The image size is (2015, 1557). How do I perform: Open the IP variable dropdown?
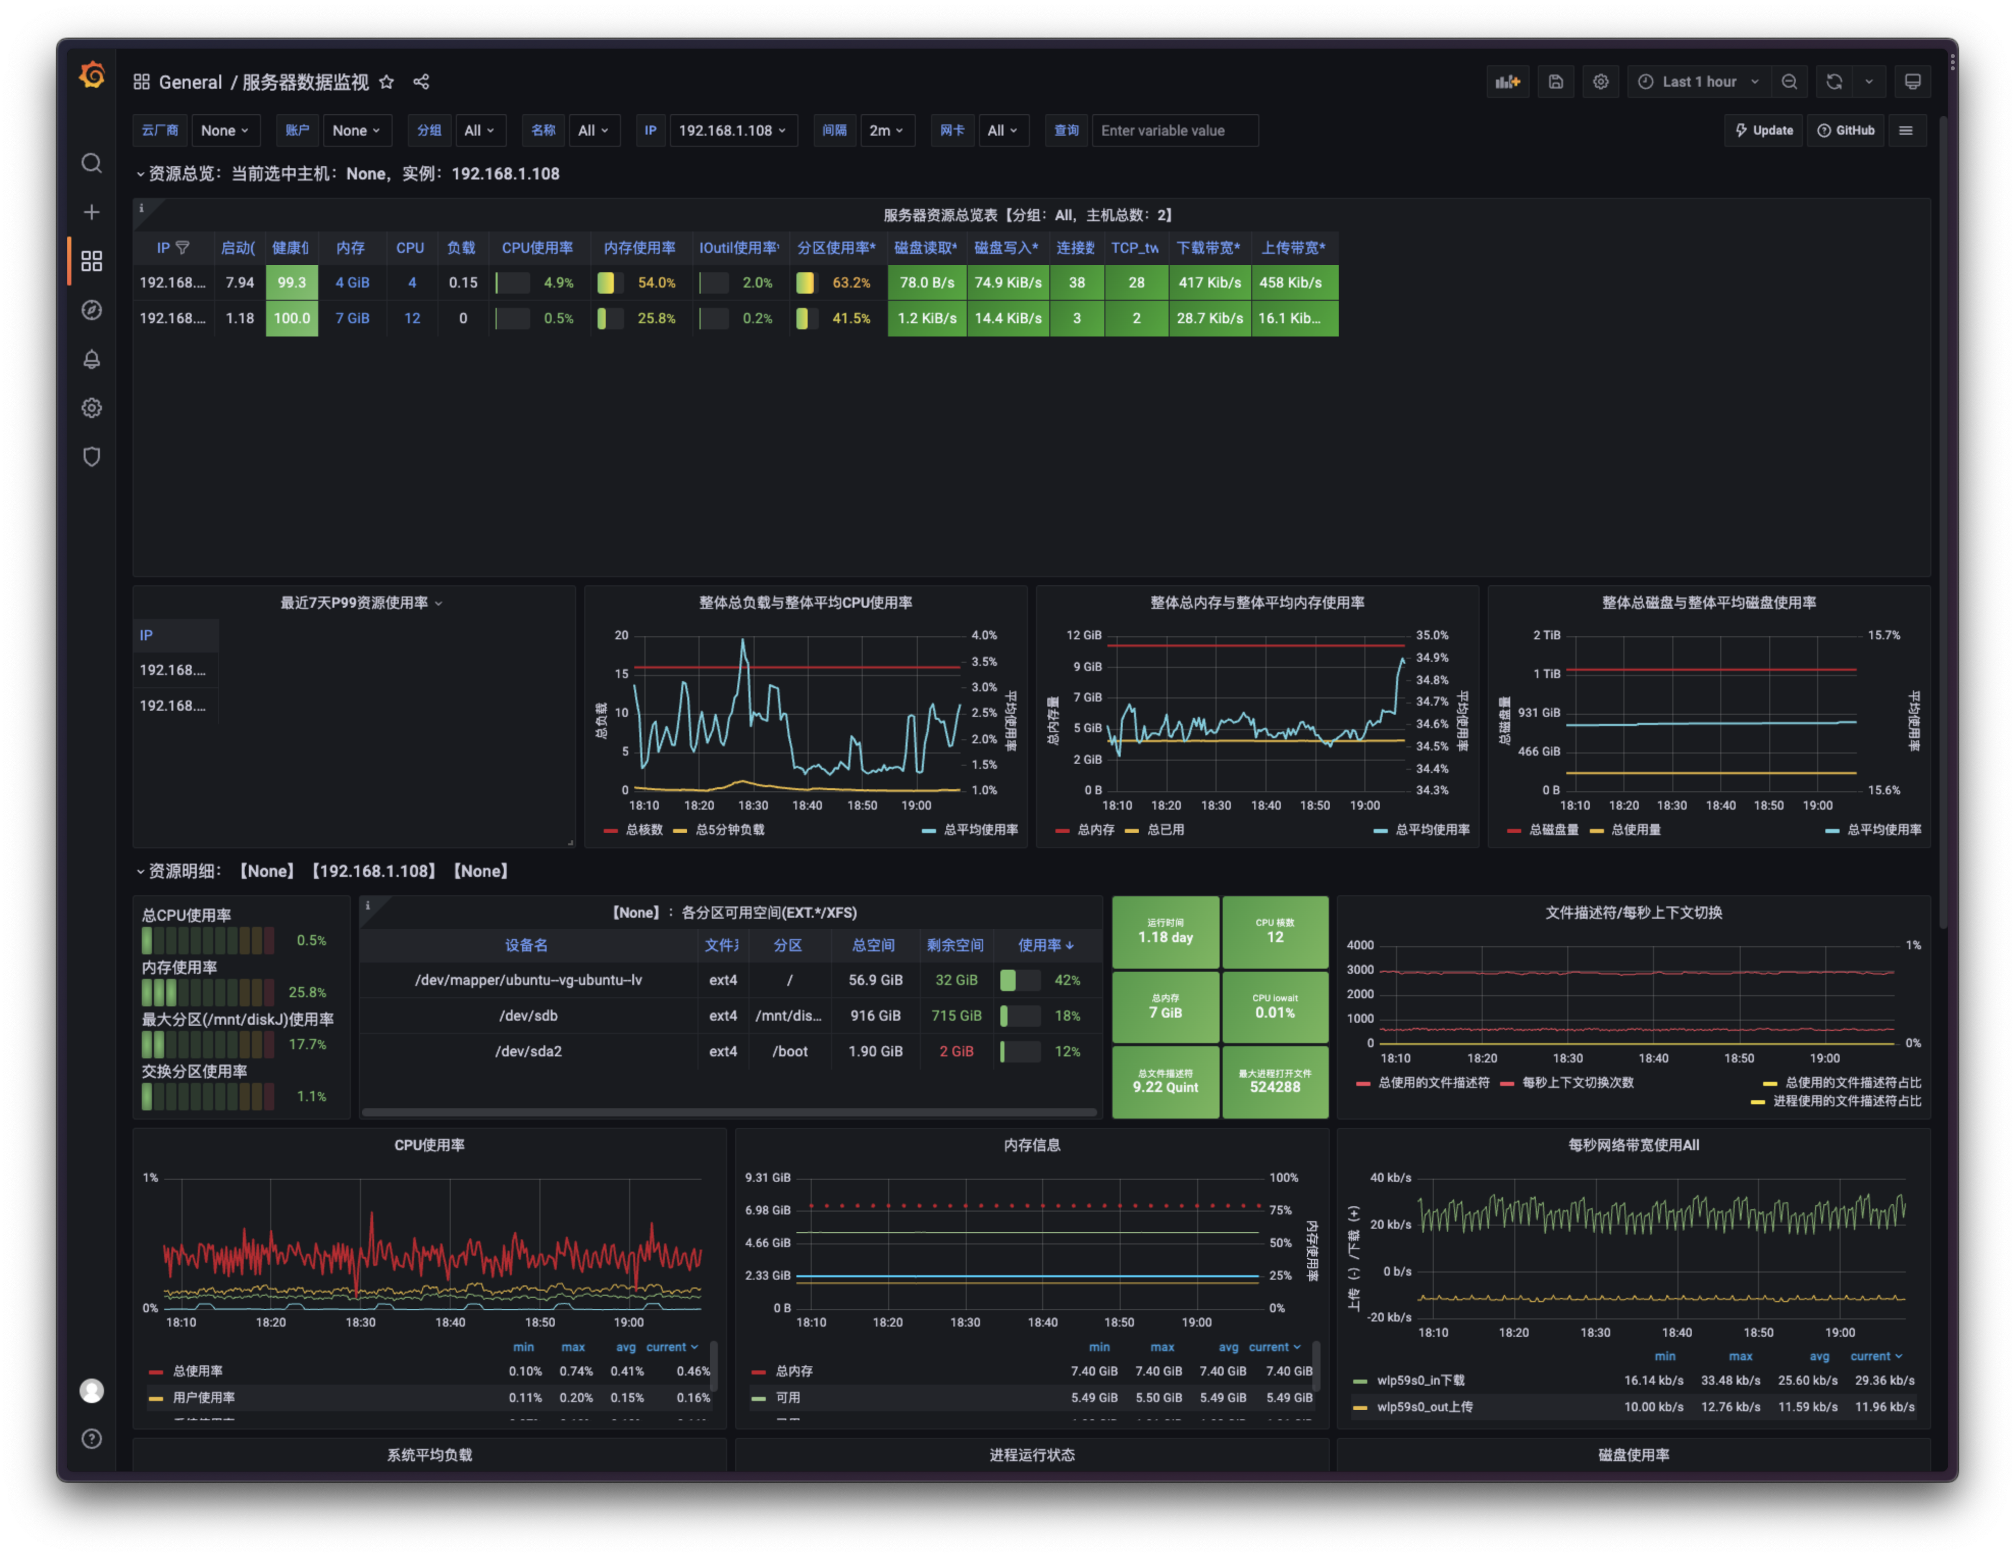click(x=734, y=130)
